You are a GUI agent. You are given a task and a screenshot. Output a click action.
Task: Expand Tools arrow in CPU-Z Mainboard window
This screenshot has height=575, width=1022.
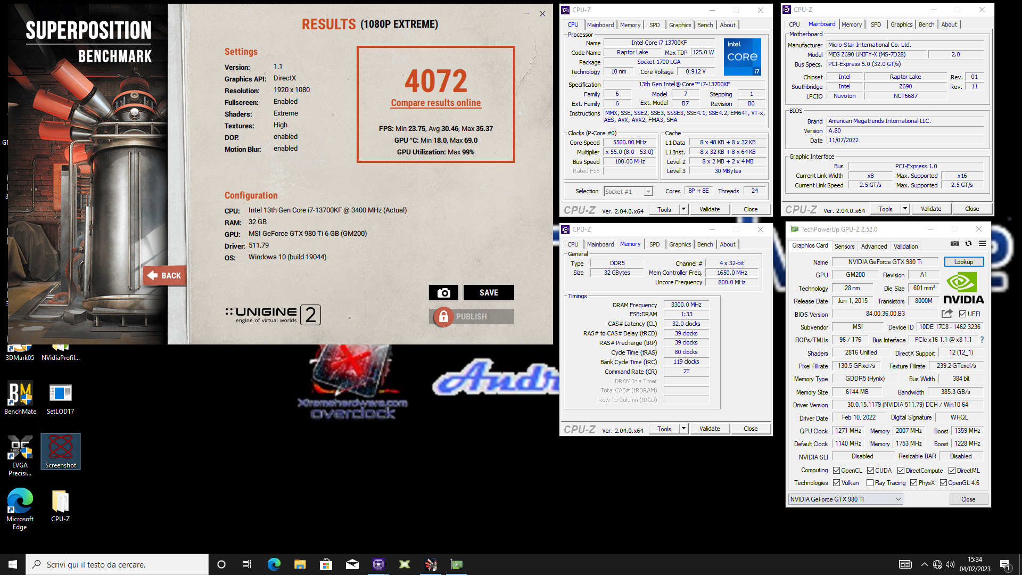click(x=905, y=209)
